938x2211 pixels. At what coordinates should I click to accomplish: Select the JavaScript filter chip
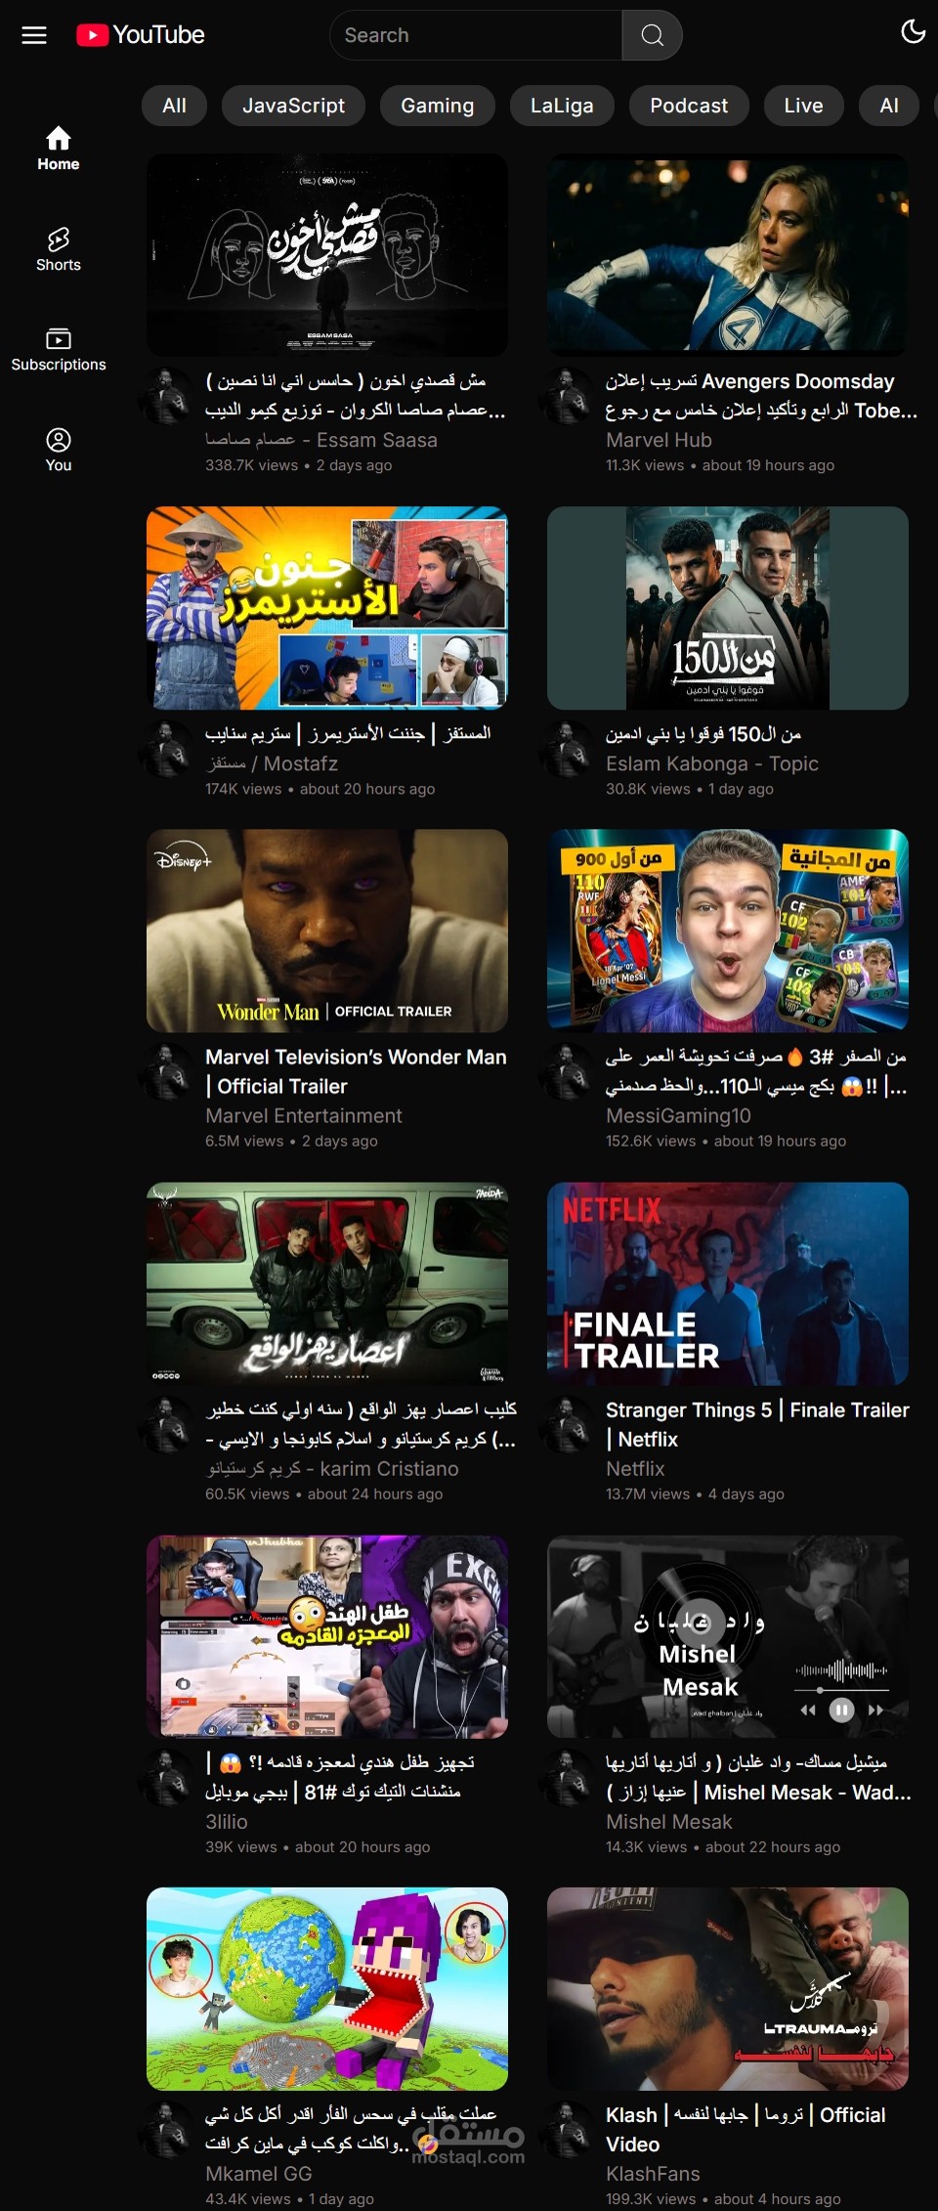pyautogui.click(x=293, y=106)
